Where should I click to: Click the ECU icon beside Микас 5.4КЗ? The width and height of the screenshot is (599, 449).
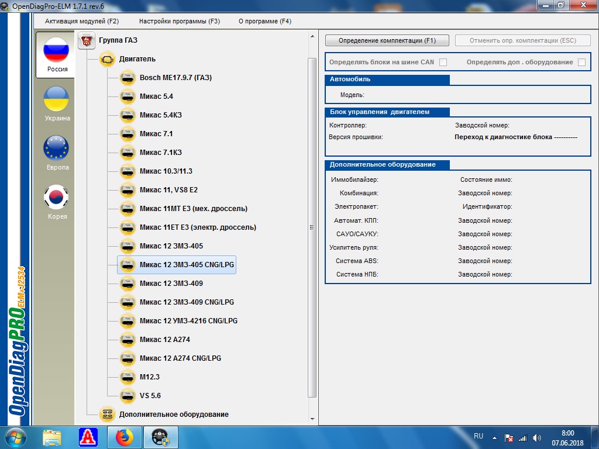(x=128, y=115)
